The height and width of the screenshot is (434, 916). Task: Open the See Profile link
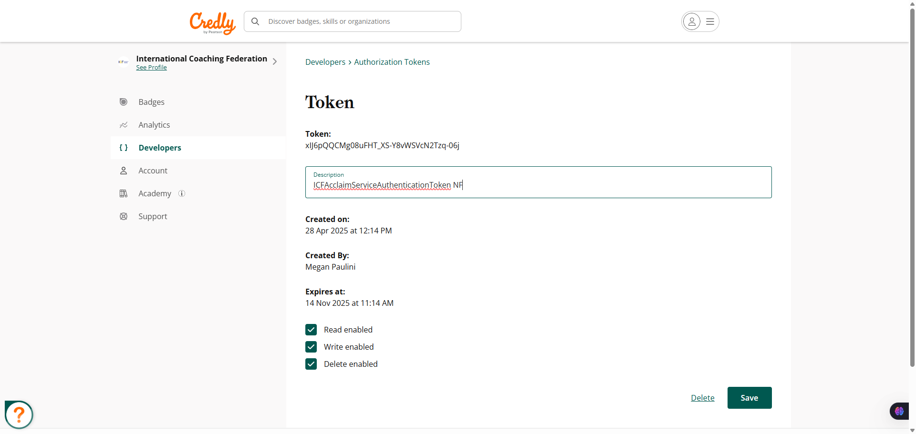tap(151, 68)
